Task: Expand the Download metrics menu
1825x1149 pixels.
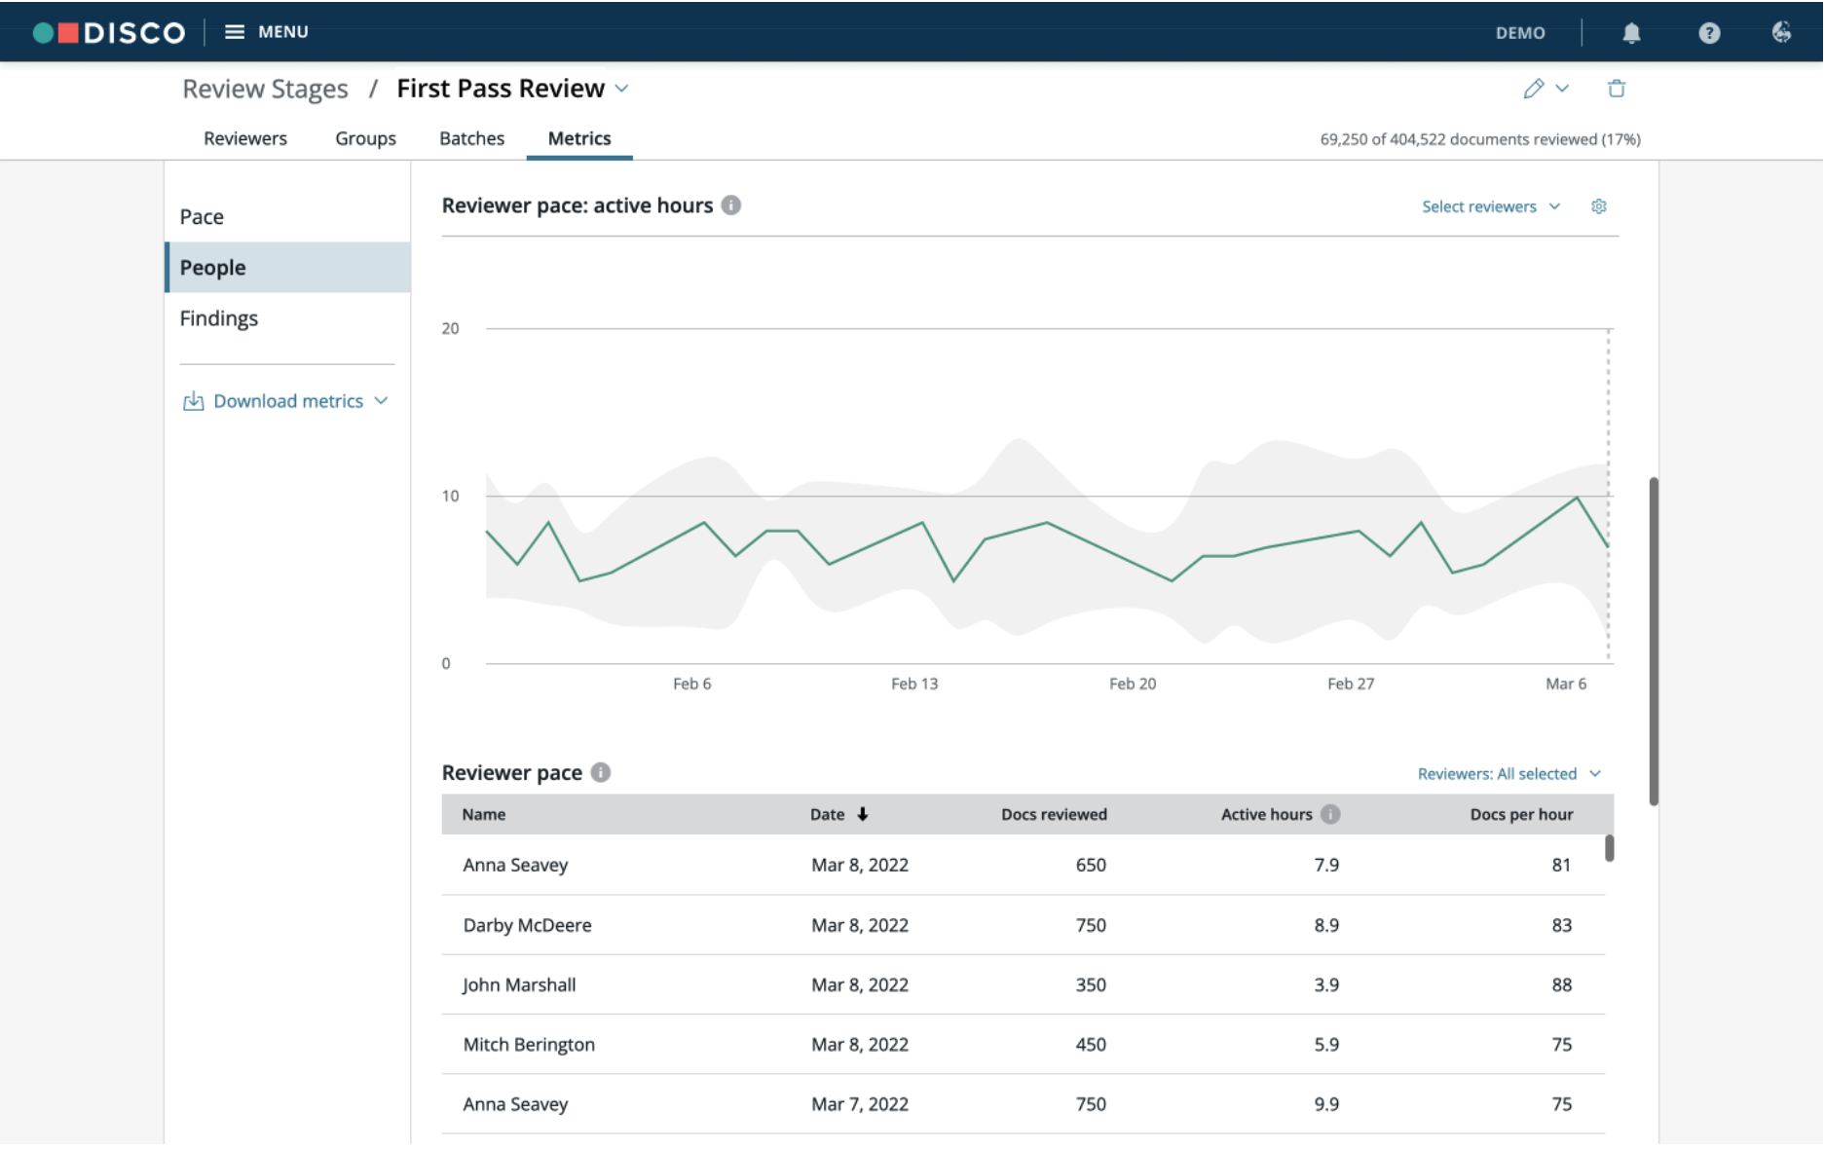Action: click(286, 401)
